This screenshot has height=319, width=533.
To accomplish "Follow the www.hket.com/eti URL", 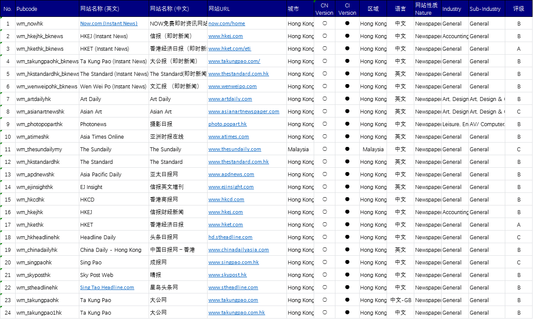I will [x=230, y=49].
